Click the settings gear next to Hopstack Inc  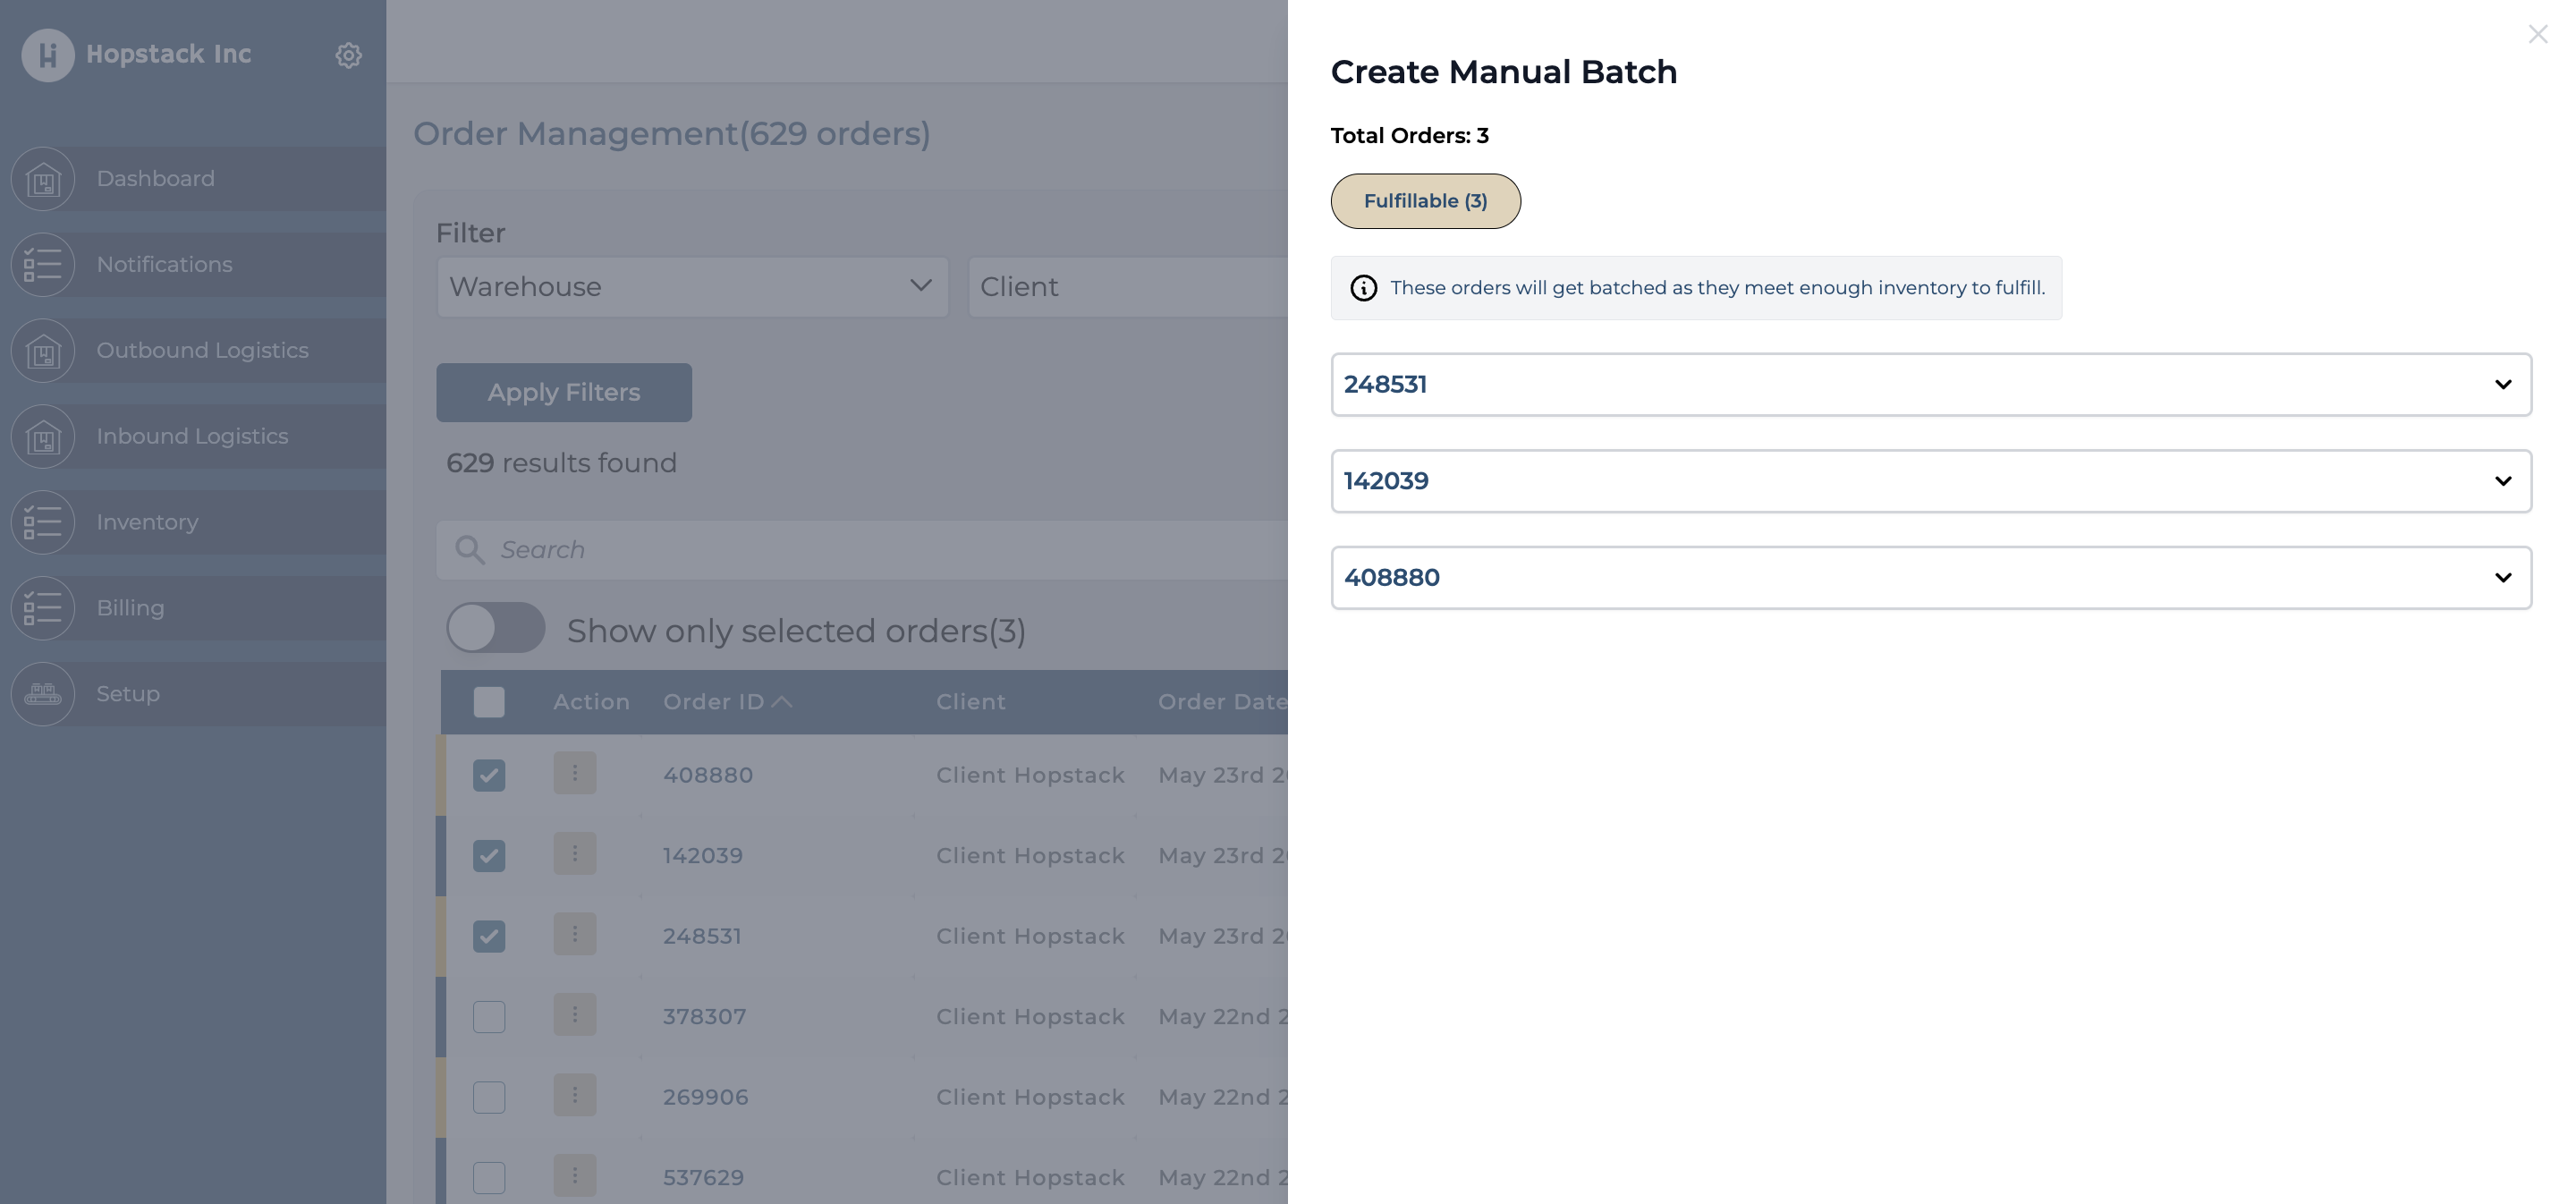coord(348,55)
